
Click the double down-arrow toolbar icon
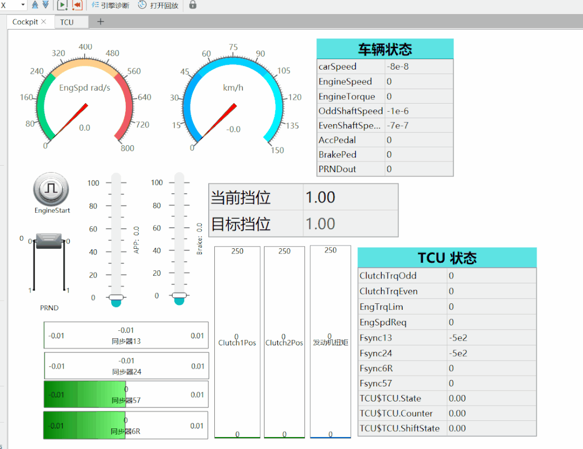click(x=45, y=5)
